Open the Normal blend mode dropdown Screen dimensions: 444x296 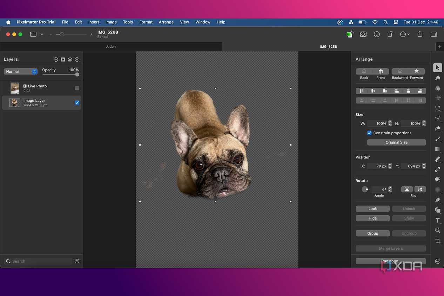[21, 72]
